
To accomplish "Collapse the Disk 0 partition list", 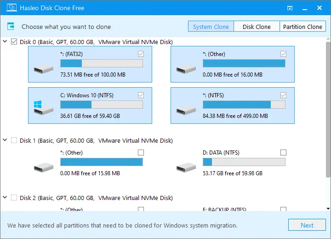I will tap(5, 42).
